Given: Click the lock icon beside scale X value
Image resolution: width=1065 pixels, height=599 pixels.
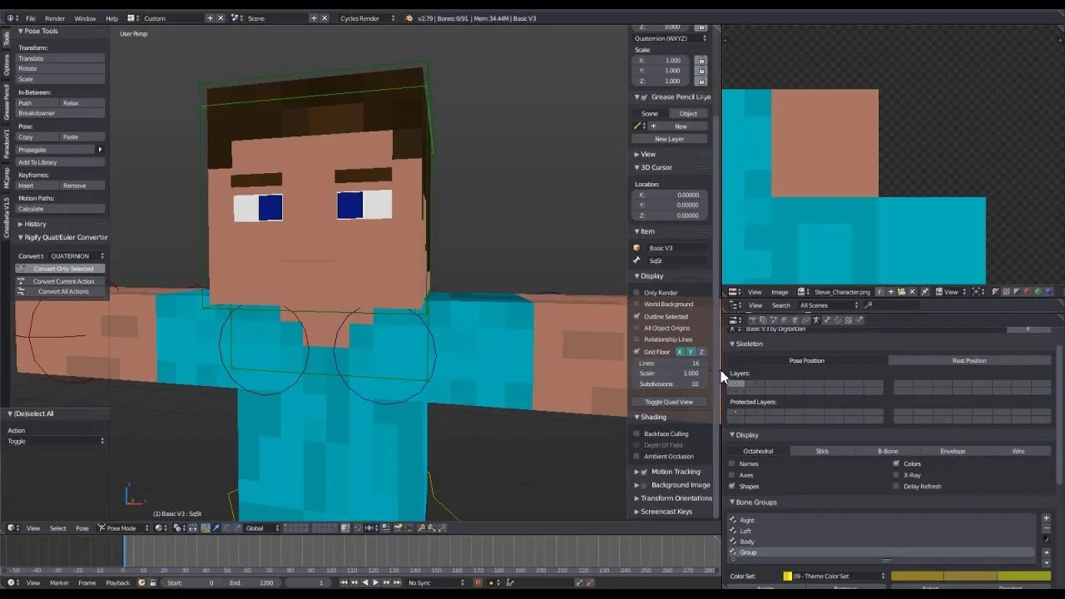Looking at the screenshot, I should [701, 61].
